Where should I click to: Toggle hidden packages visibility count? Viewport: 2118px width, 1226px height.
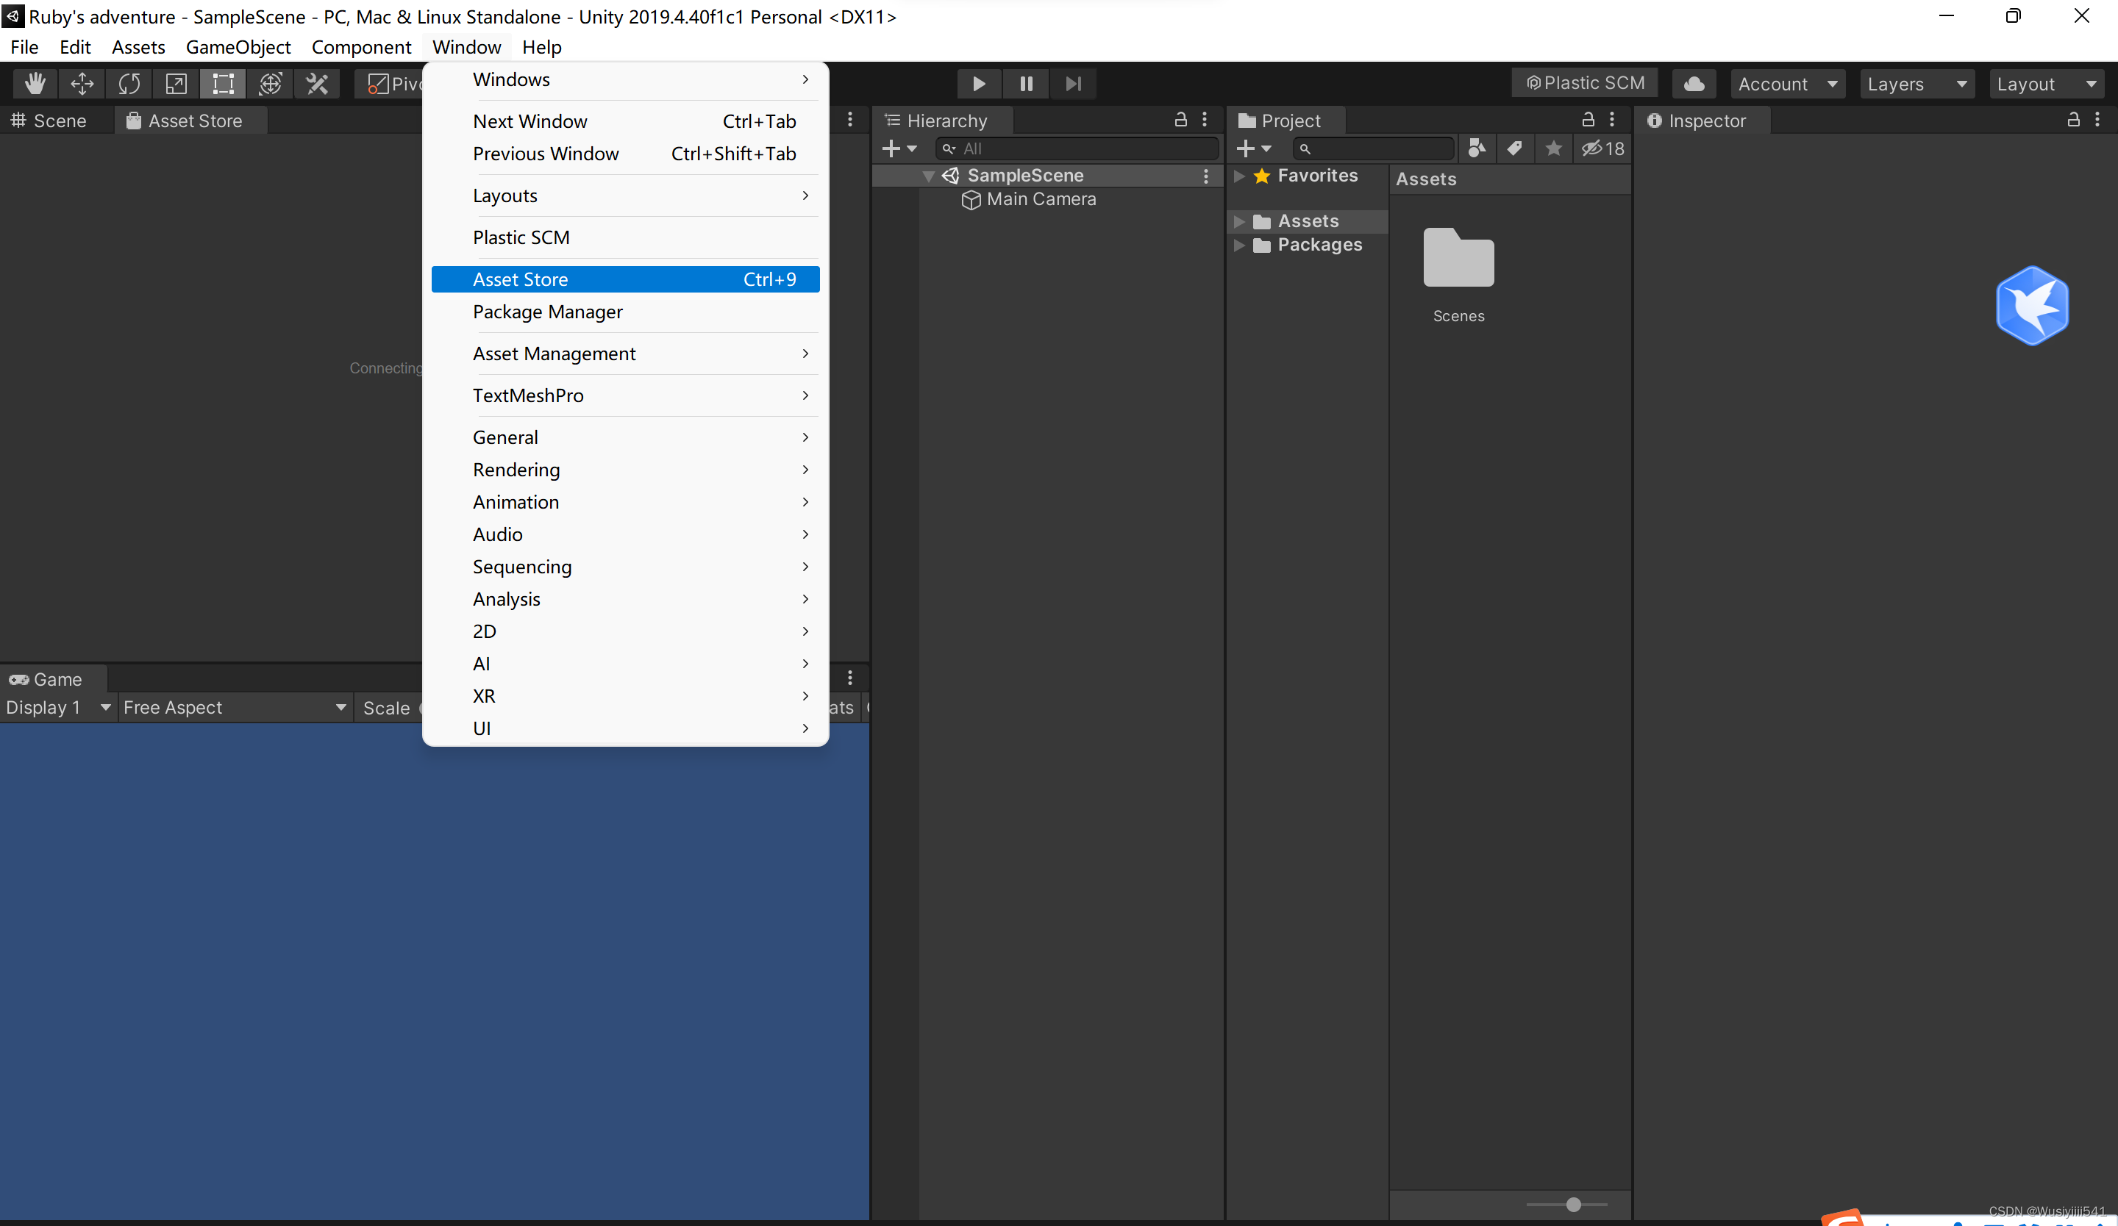pos(1602,148)
